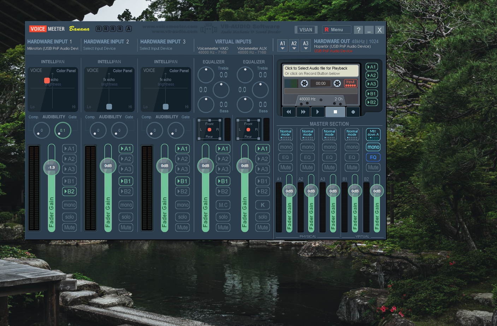Start recording with cassette Record button

click(x=353, y=112)
